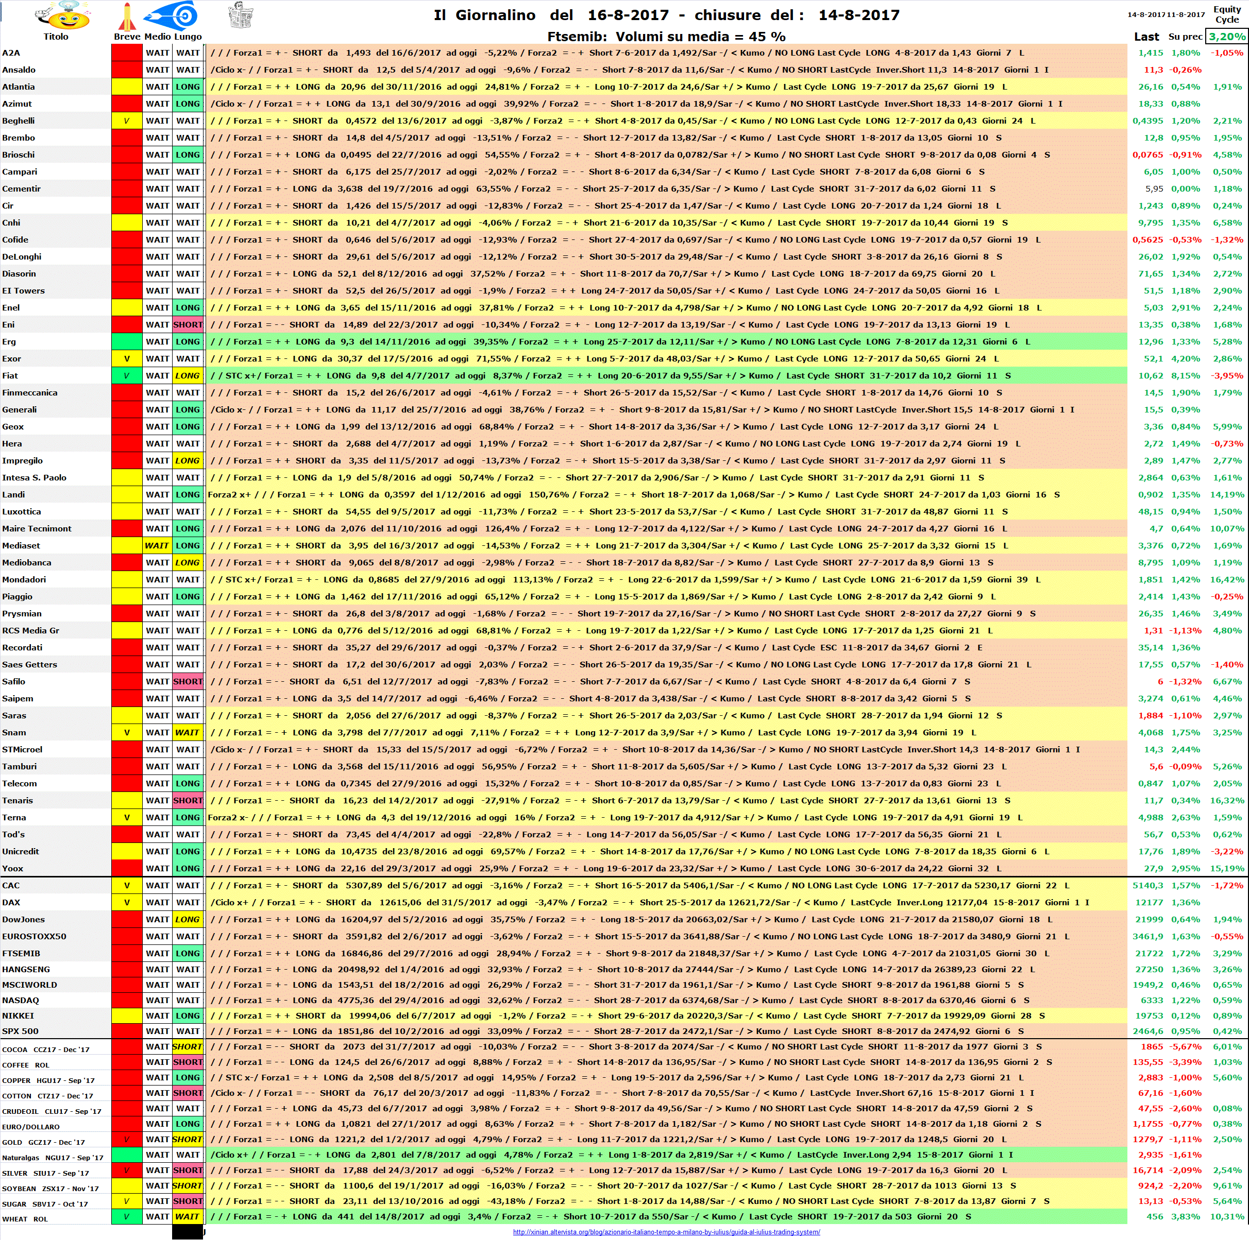Screen dimensions: 1249x1240
Task: Select the Medio column header
Action: (x=157, y=37)
